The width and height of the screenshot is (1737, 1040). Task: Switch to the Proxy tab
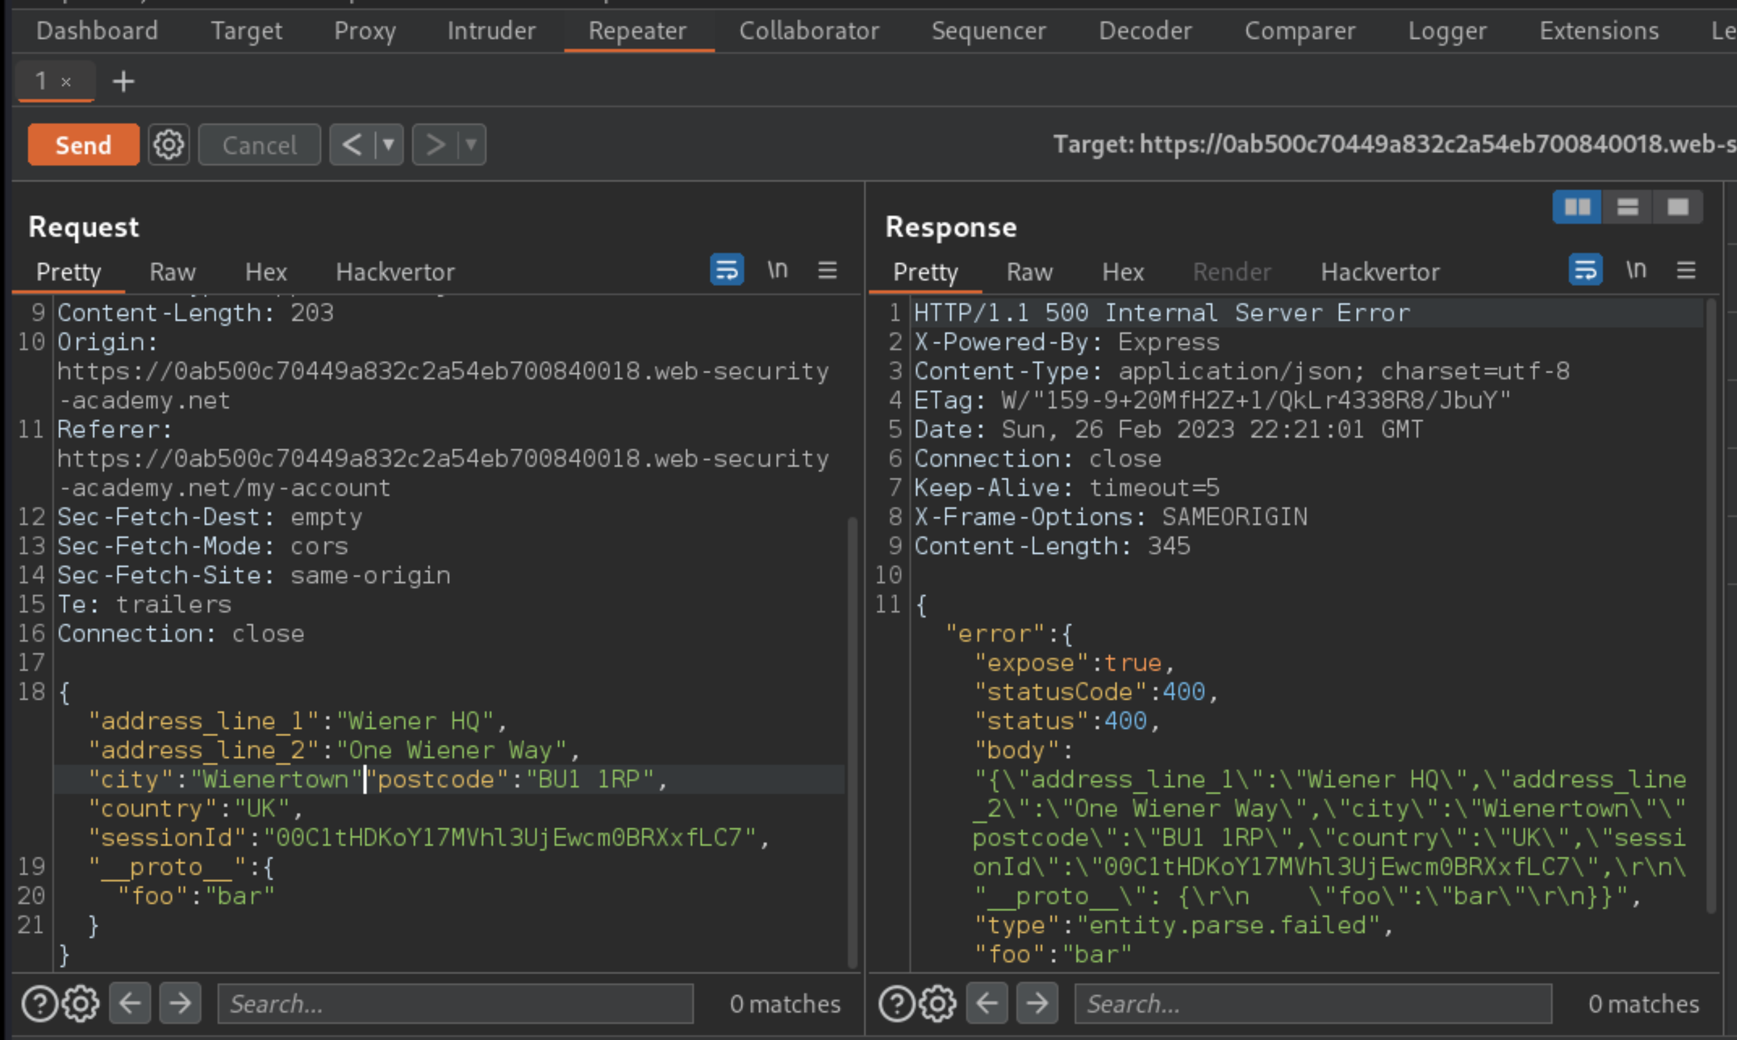coord(365,31)
